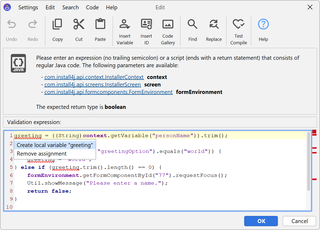
Task: Open the Search menu
Action: click(x=70, y=7)
